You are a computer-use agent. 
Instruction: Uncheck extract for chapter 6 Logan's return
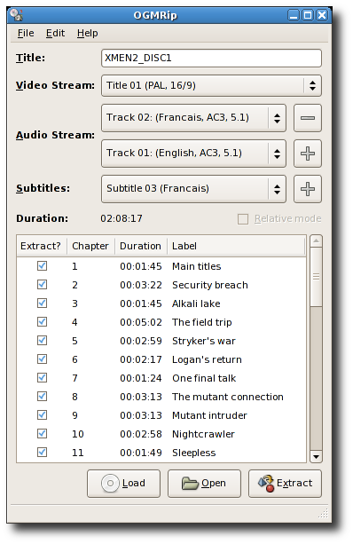(42, 359)
